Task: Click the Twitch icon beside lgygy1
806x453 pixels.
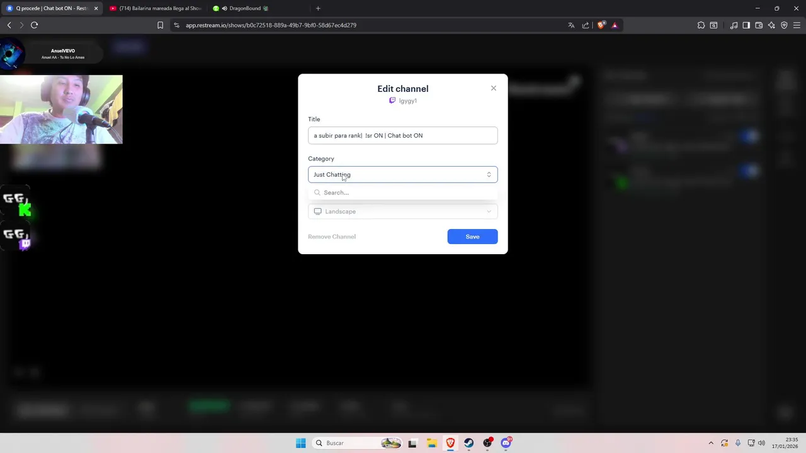Action: point(392,101)
